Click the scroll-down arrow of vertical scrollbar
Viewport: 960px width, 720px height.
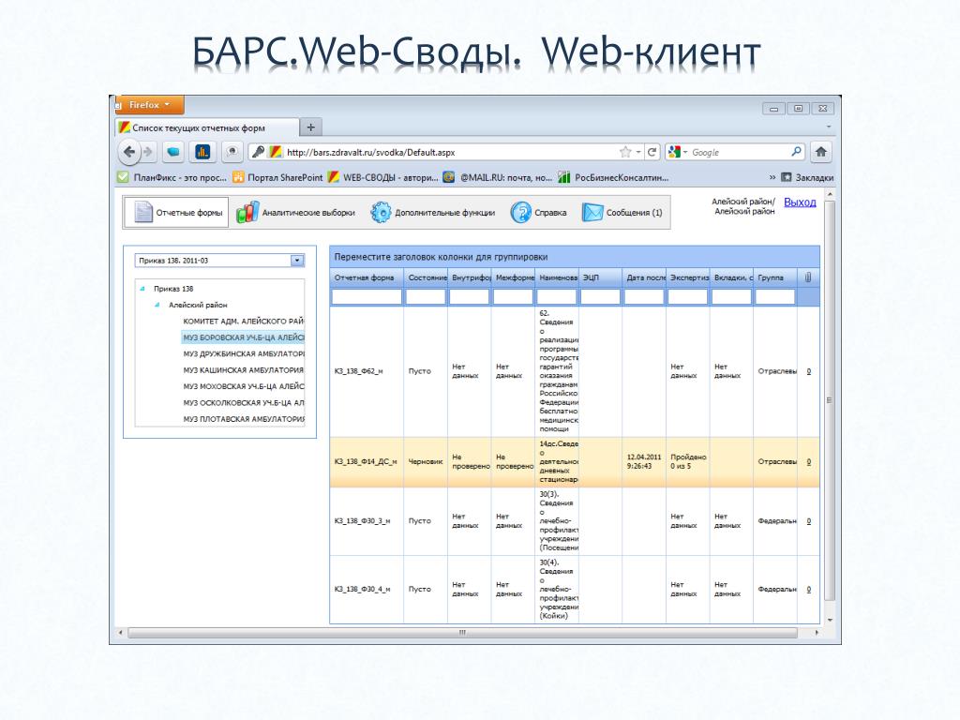click(x=830, y=620)
